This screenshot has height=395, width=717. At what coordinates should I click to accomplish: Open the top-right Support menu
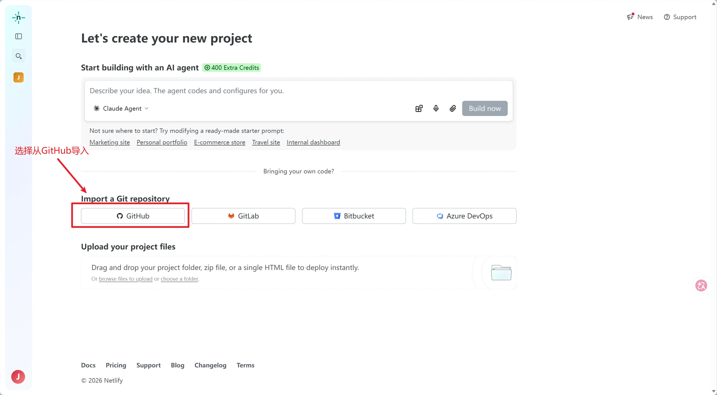point(680,17)
